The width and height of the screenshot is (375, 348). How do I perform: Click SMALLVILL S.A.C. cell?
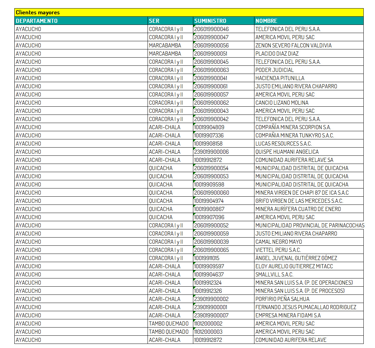click(309, 274)
